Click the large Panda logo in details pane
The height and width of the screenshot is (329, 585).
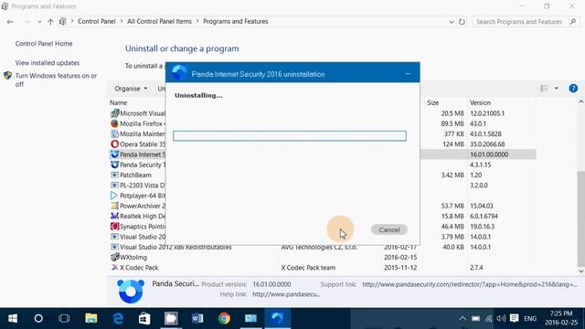point(131,291)
